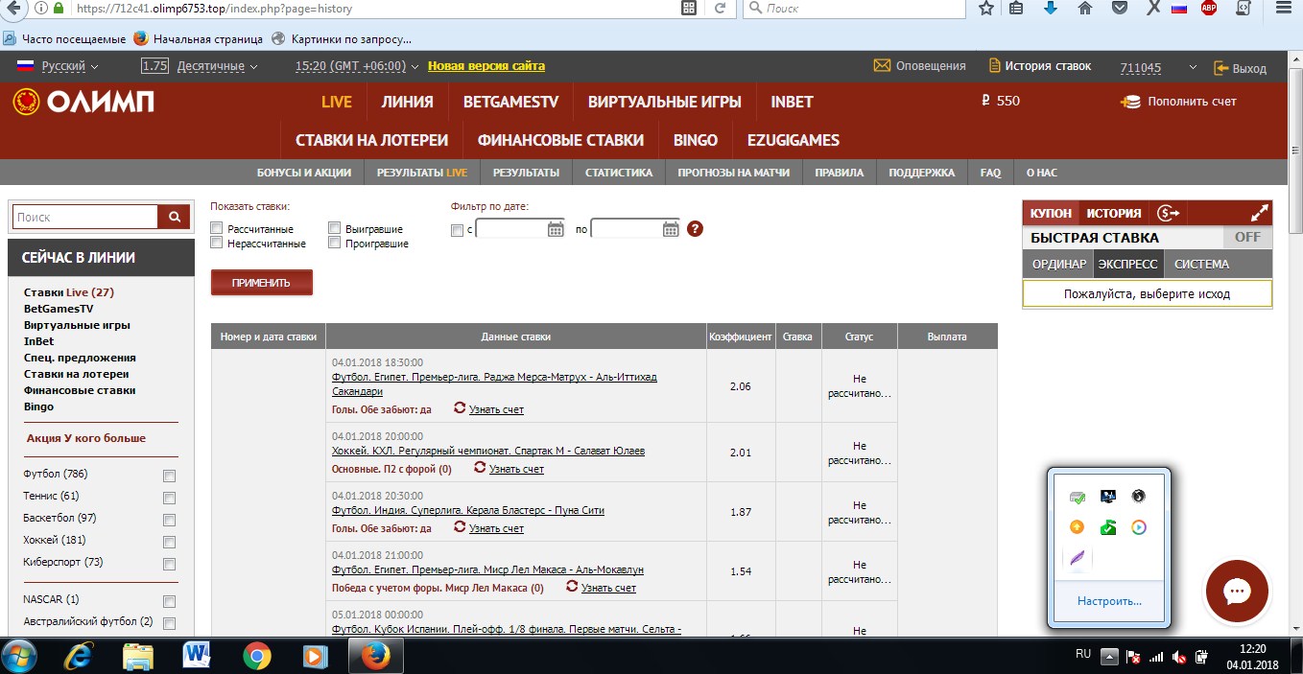
Task: Check the Нерассчитанные filter checkbox
Action: (x=218, y=243)
